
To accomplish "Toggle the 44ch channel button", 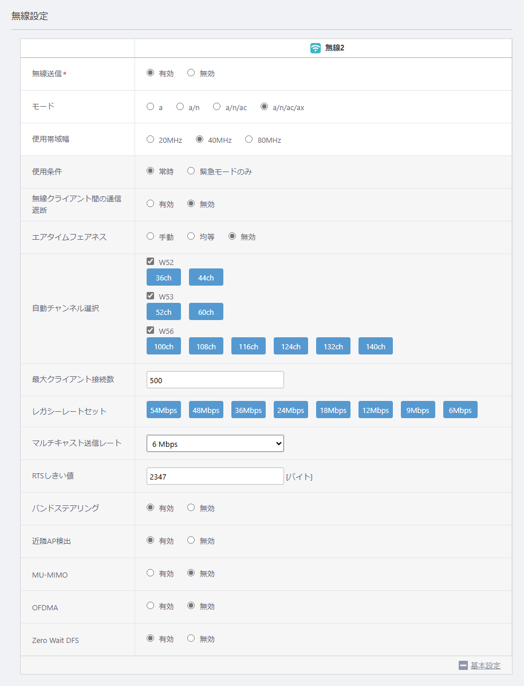I will (206, 278).
